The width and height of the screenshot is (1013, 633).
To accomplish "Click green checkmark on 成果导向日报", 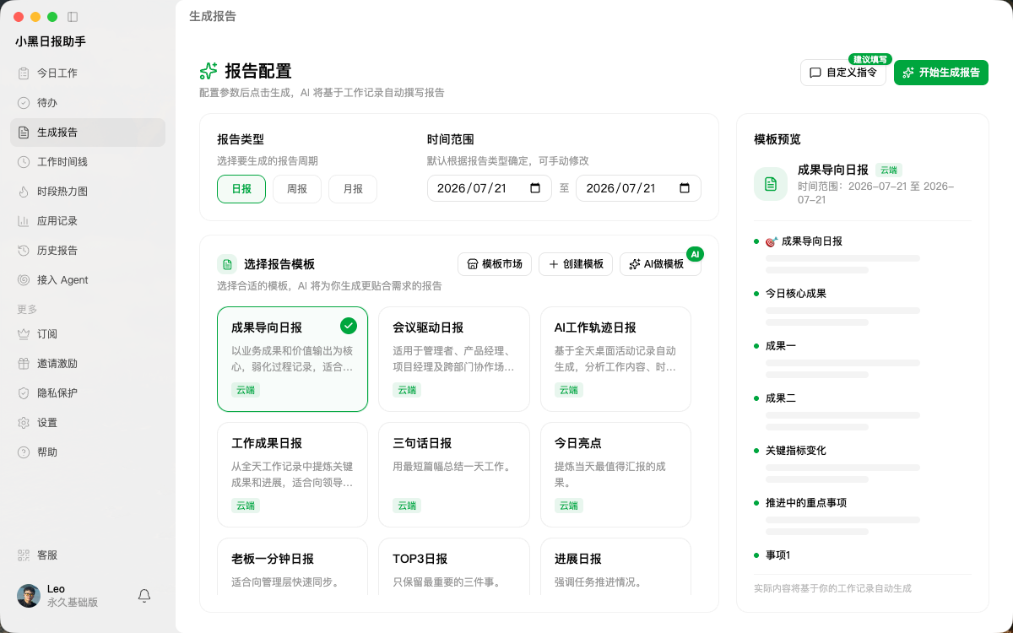I will 349,326.
